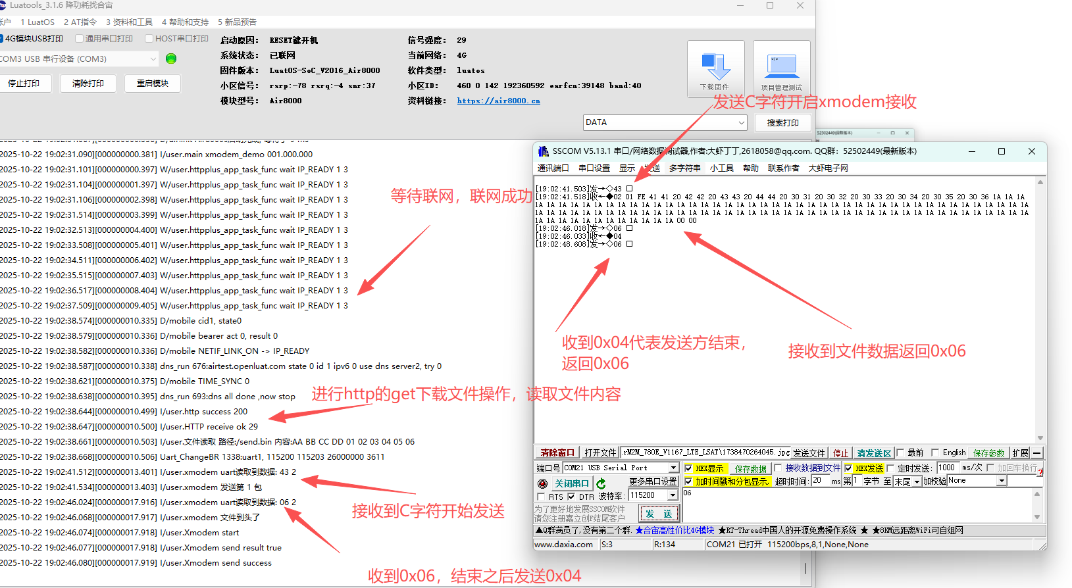Open the 项目管理测试 project management icon
Viewport: 1072px width, 588px height.
coord(781,68)
